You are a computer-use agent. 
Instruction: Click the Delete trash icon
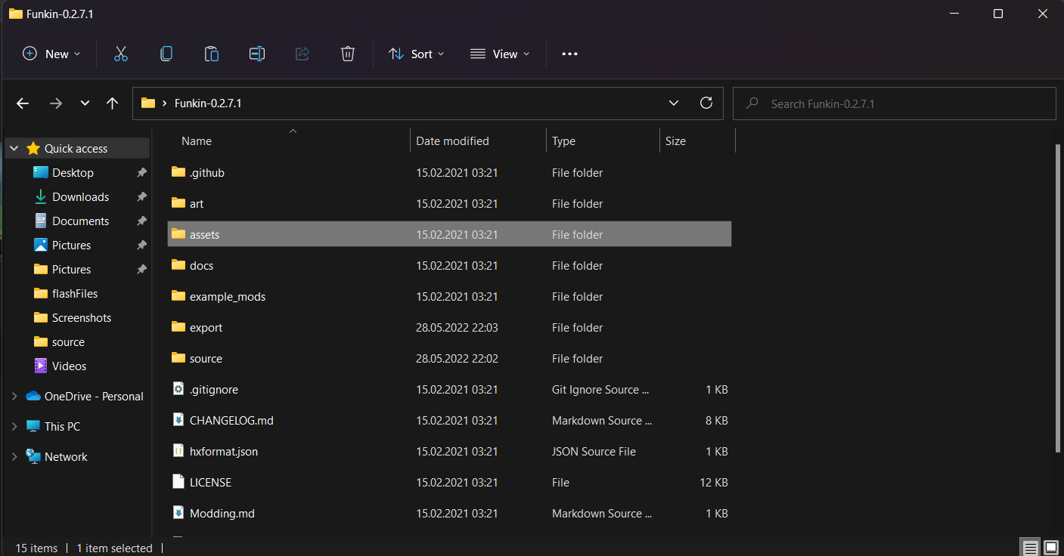pos(348,54)
